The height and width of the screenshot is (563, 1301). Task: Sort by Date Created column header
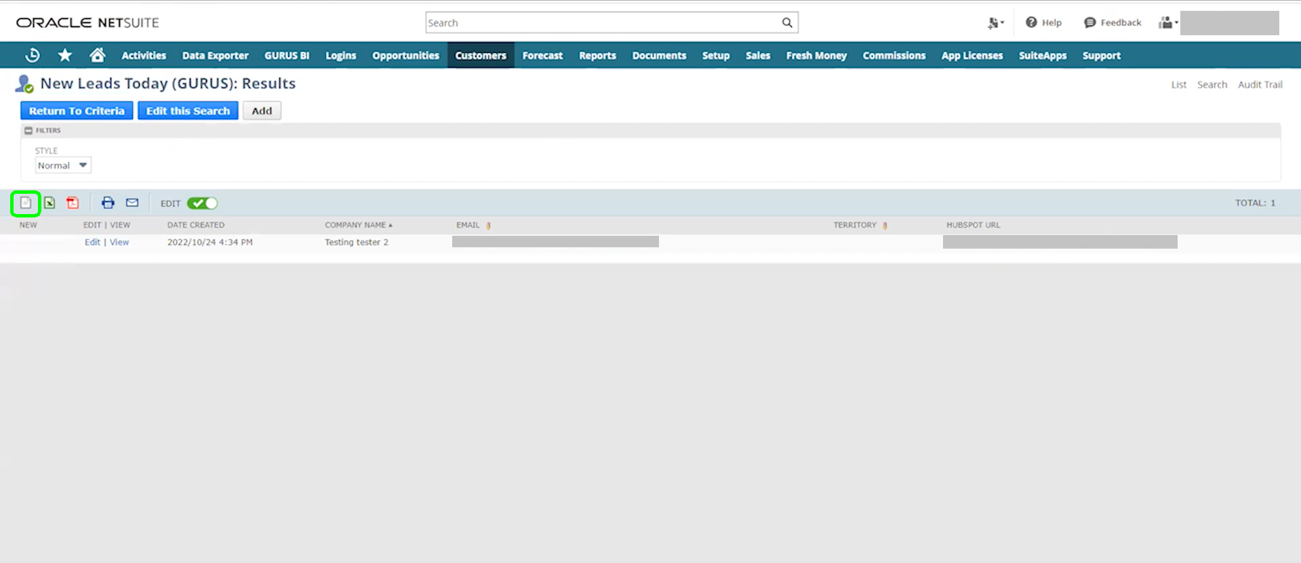(196, 225)
